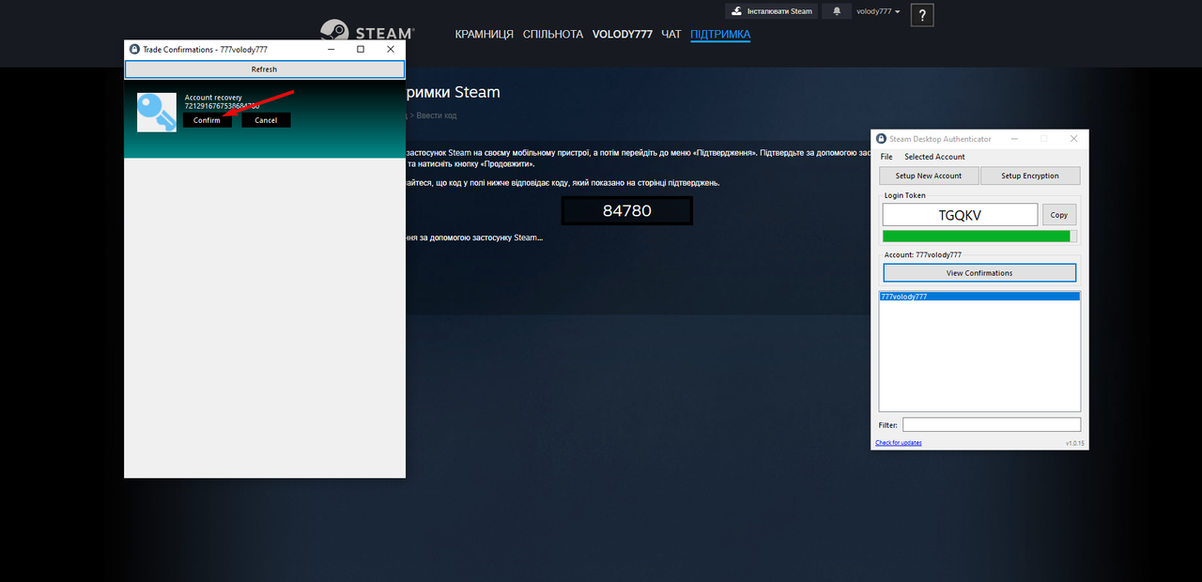The height and width of the screenshot is (582, 1202).
Task: Select 777volody777 in the account list
Action: [x=979, y=297]
